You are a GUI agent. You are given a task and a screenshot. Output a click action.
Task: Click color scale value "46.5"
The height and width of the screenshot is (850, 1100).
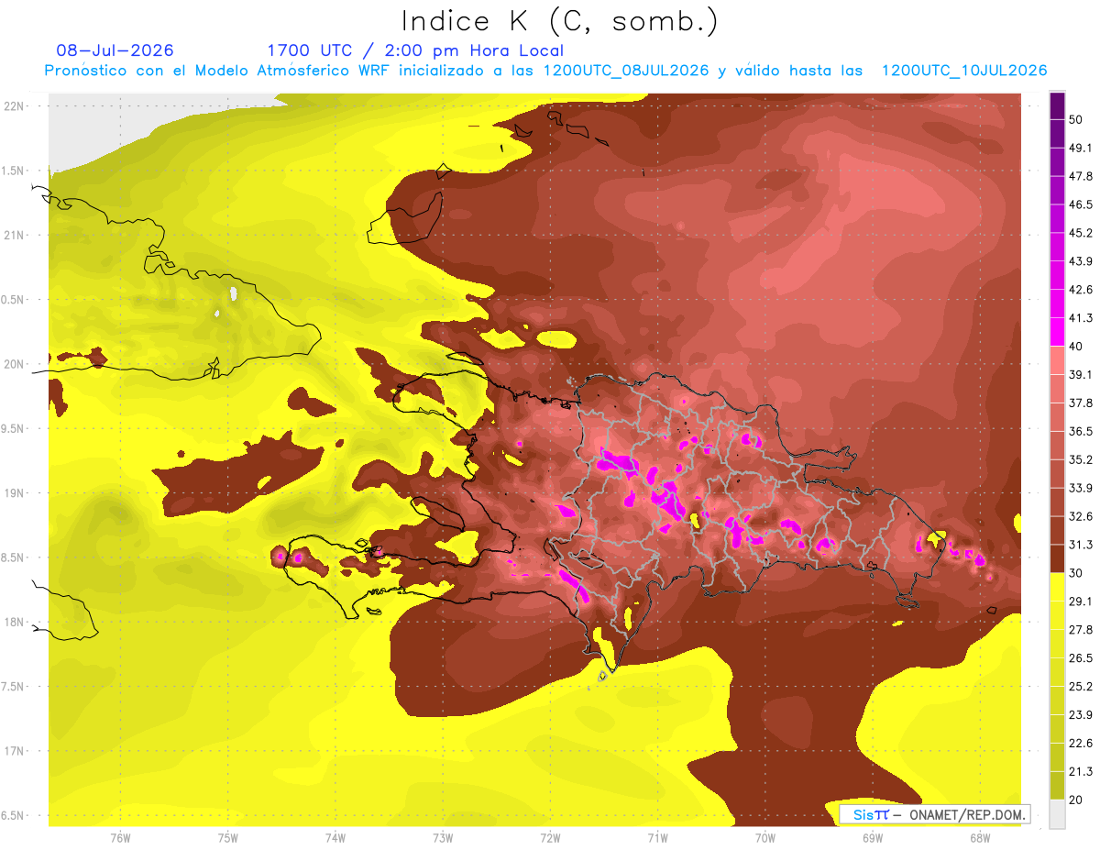1080,204
